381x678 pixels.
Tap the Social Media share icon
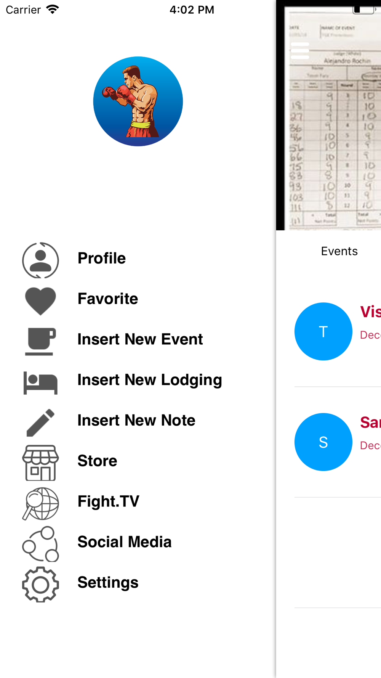pos(40,544)
